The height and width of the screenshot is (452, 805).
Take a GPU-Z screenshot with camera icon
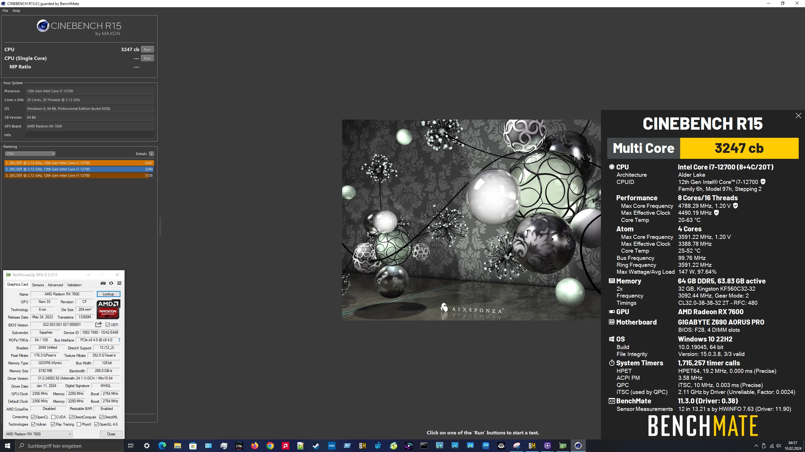[103, 283]
